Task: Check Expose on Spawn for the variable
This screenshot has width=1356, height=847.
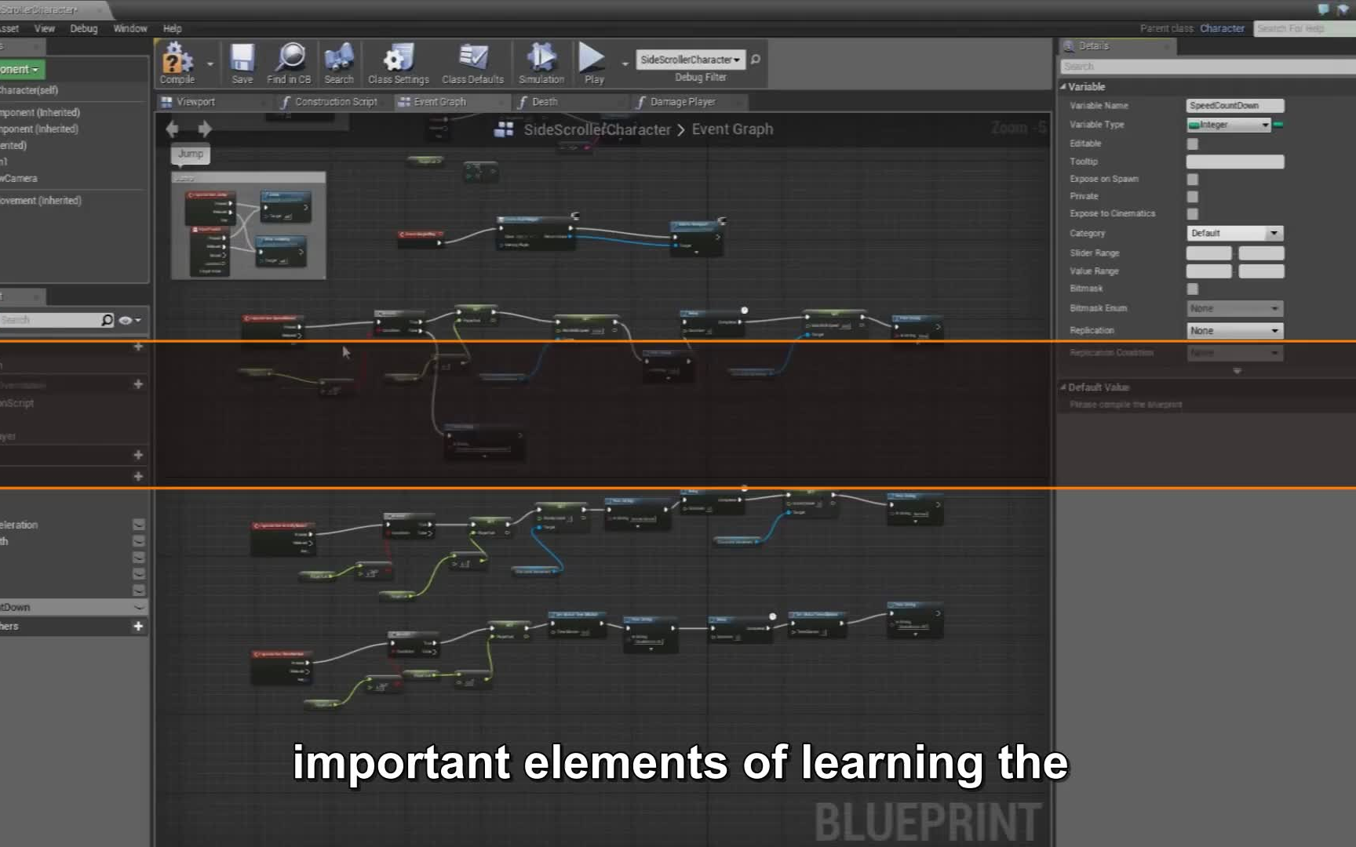Action: coord(1192,179)
